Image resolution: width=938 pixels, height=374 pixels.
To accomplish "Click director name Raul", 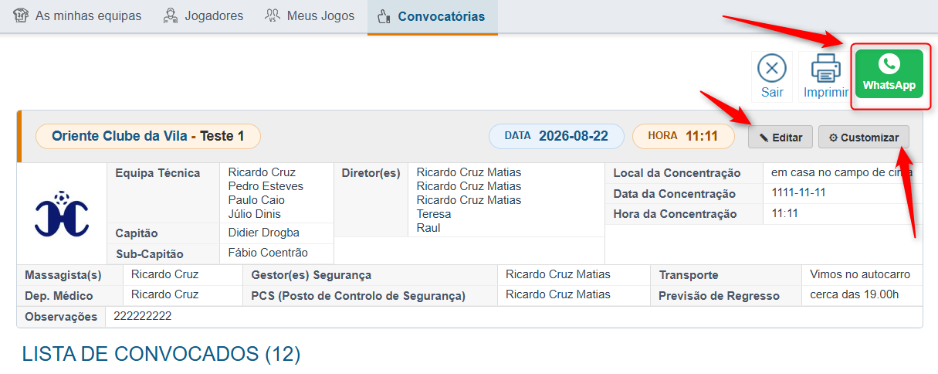I will tap(428, 228).
